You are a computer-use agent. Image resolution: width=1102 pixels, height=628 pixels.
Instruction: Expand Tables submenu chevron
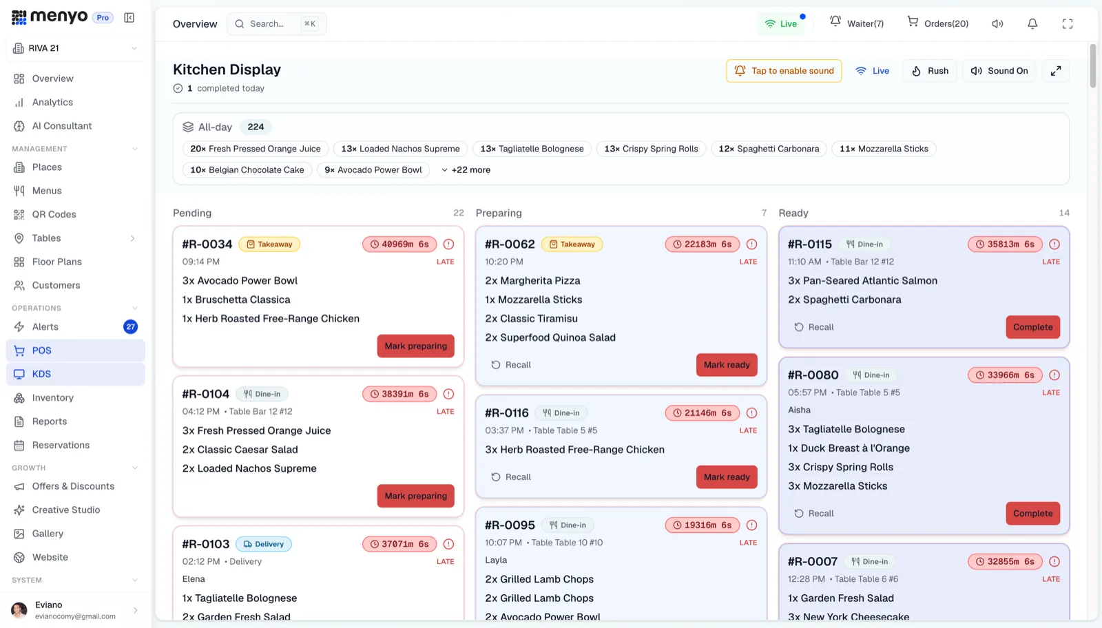[x=133, y=238]
